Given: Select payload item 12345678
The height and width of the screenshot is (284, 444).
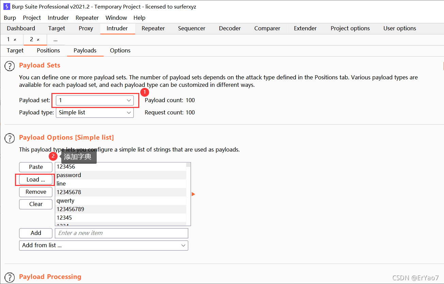Looking at the screenshot, I should click(121, 192).
